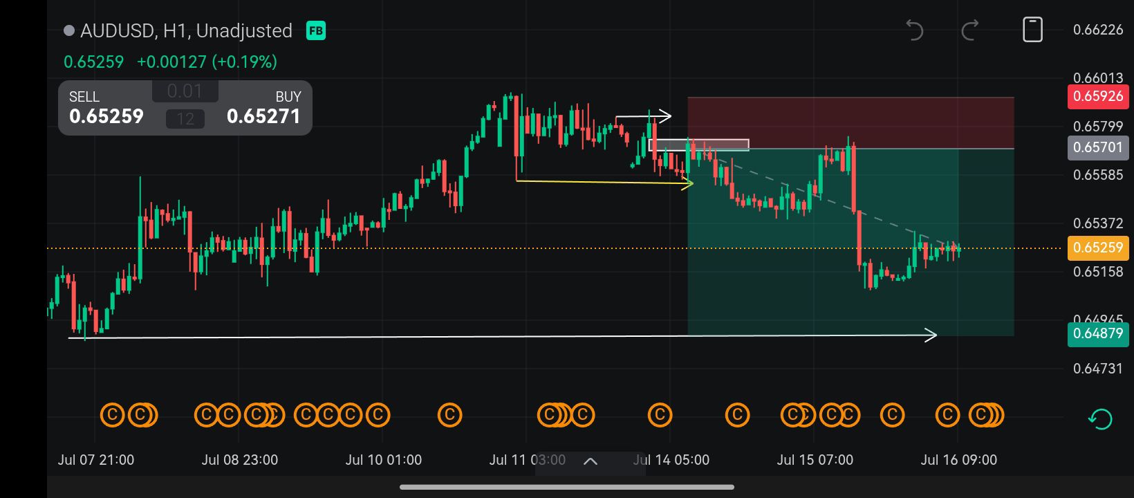
Task: Open the event marker directly above Jul 16 09:00 label
Action: point(947,415)
